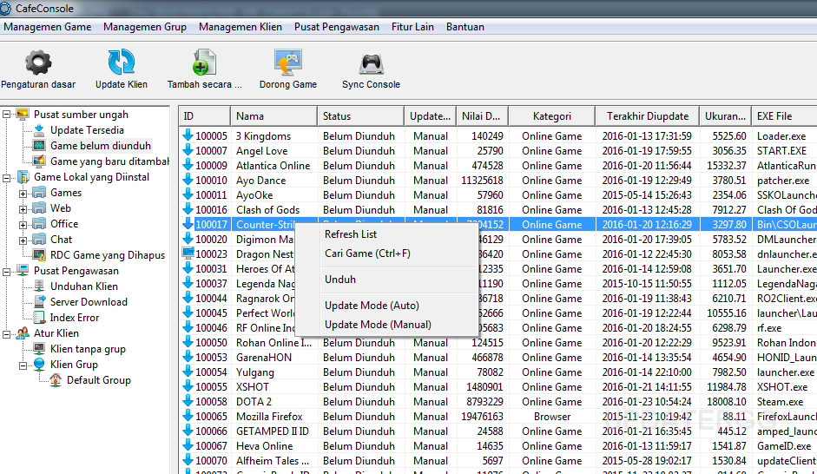Sort by the ID column header
The height and width of the screenshot is (474, 817).
(205, 116)
